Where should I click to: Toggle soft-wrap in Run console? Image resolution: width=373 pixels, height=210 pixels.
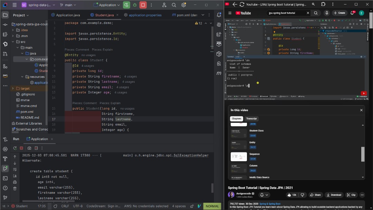15,170
